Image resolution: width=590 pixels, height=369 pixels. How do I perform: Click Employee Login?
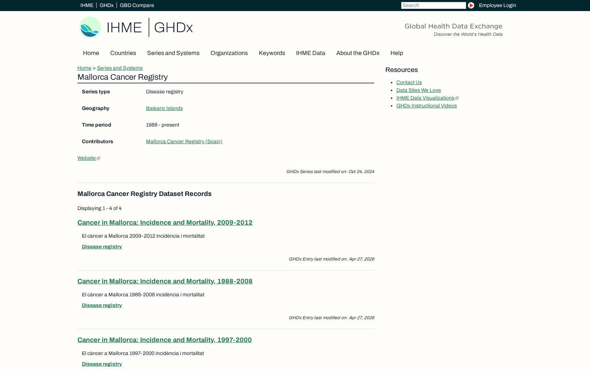(x=497, y=5)
